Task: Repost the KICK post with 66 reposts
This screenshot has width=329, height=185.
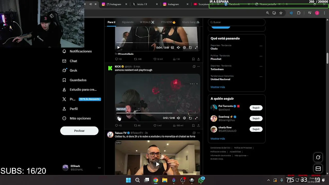Action: [137, 125]
